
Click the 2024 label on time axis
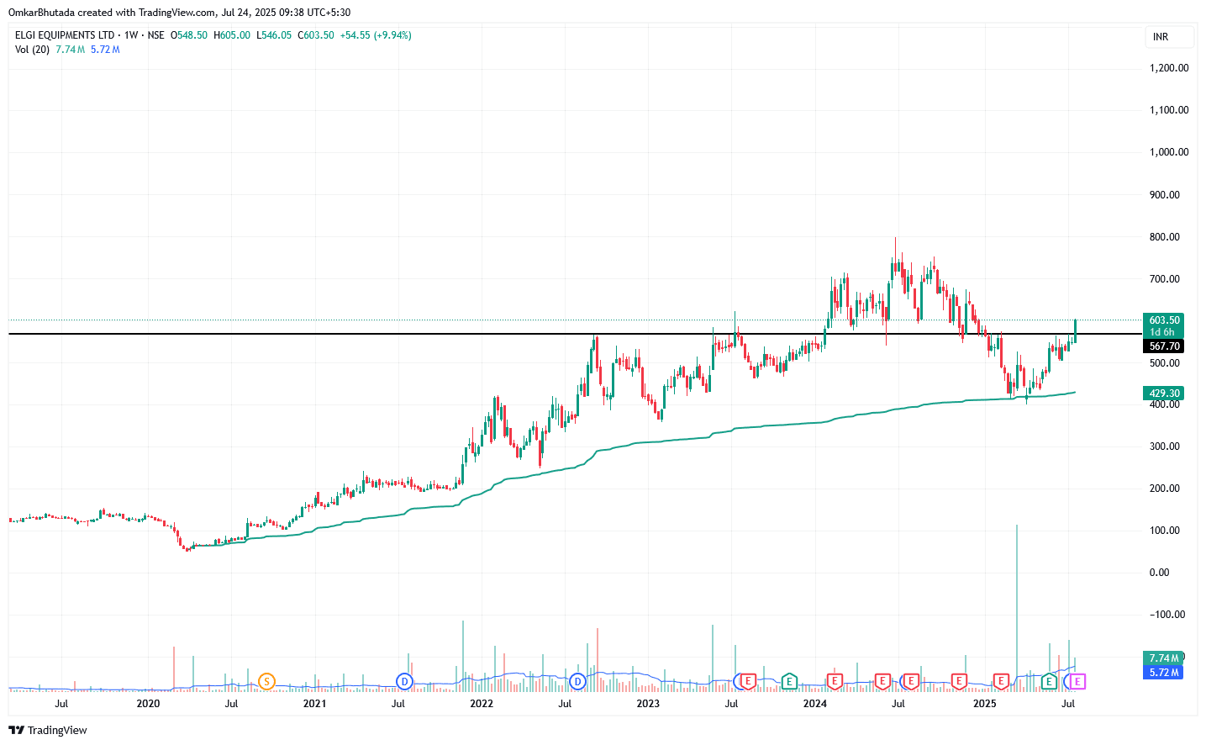click(x=815, y=704)
